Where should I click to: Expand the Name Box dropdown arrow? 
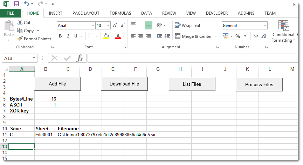coord(34,58)
